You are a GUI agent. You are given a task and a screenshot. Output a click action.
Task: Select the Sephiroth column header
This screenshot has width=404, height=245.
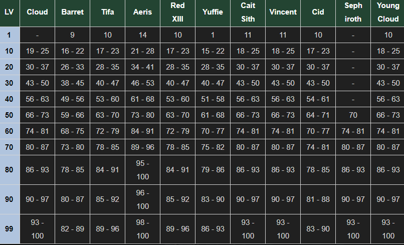click(x=353, y=12)
